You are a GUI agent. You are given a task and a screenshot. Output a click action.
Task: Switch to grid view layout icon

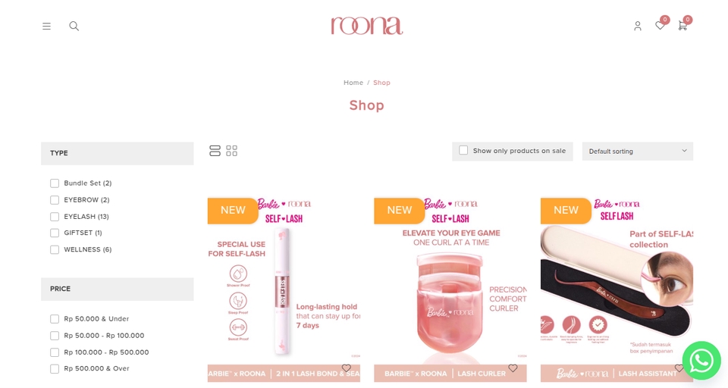pos(232,151)
